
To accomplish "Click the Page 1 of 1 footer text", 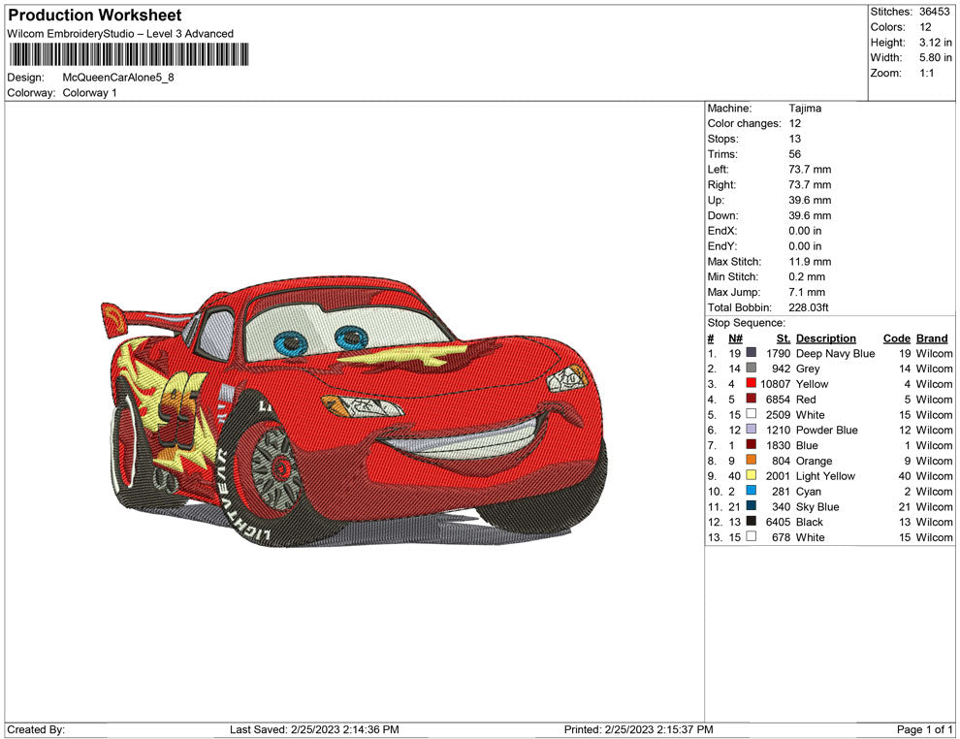I will tap(924, 729).
